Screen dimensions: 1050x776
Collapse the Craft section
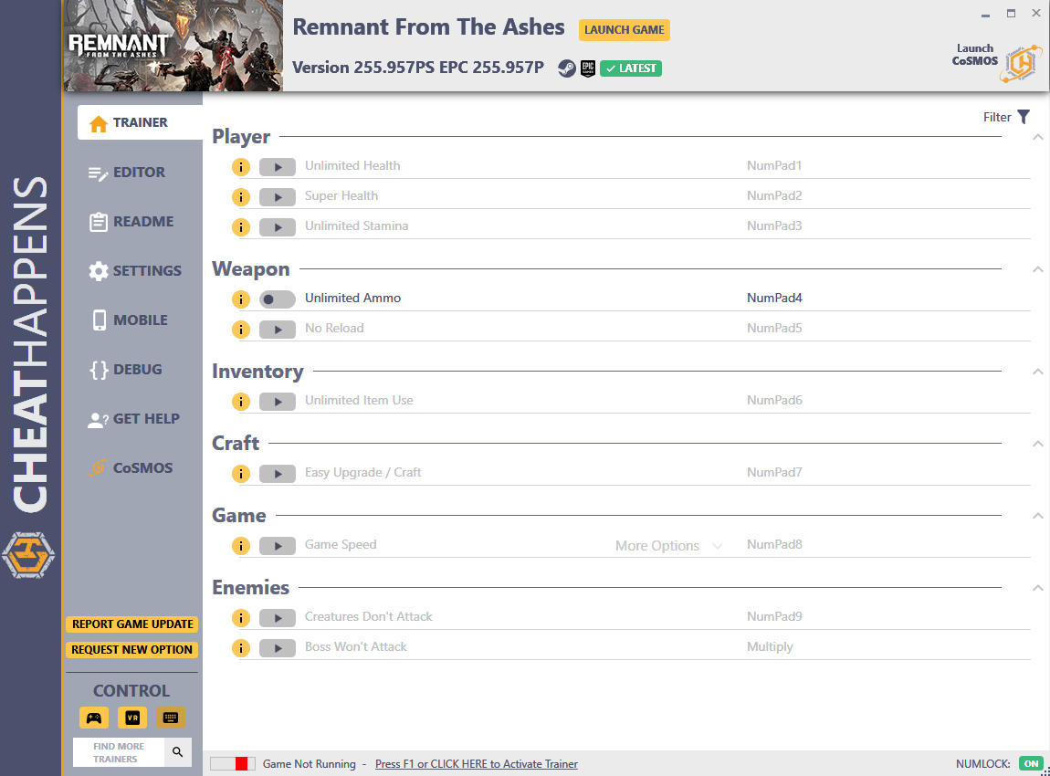[x=1037, y=444]
